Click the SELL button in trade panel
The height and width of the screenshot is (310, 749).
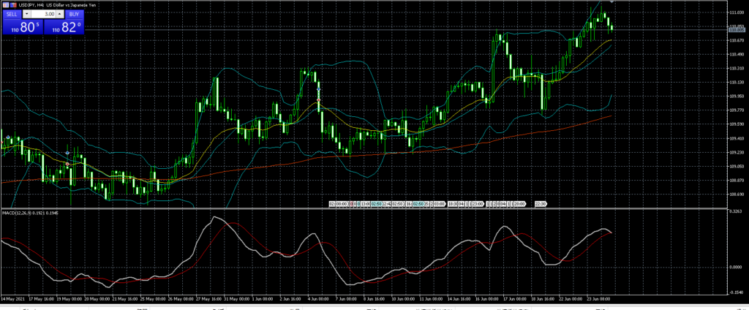click(x=12, y=14)
